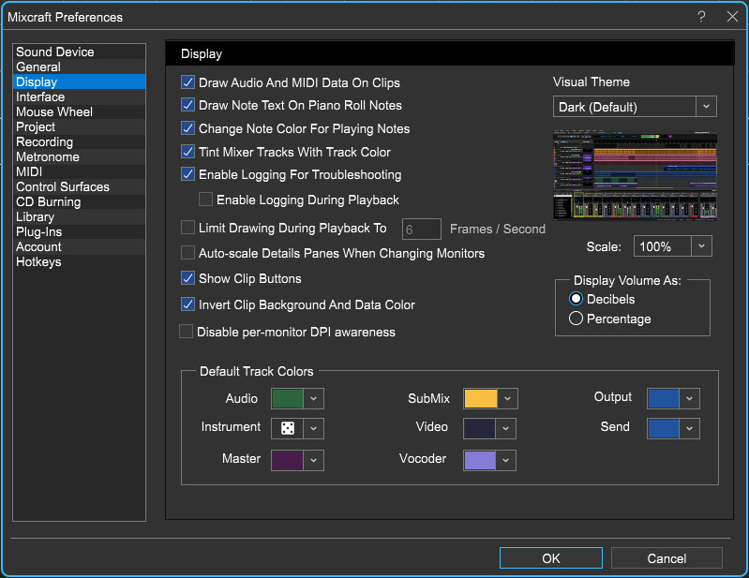Enable Limit Drawing During Playback To checkbox
This screenshot has height=578, width=749.
point(187,228)
